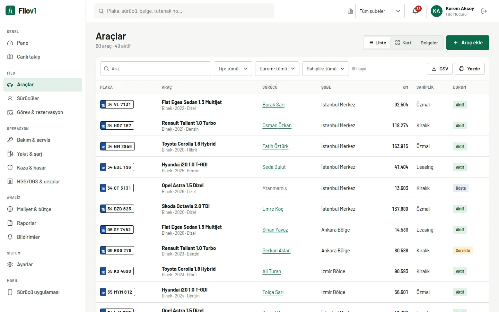Image resolution: width=499 pixels, height=312 pixels.
Task: Open Canlı takip map icon in sidebar
Action: [x=10, y=57]
